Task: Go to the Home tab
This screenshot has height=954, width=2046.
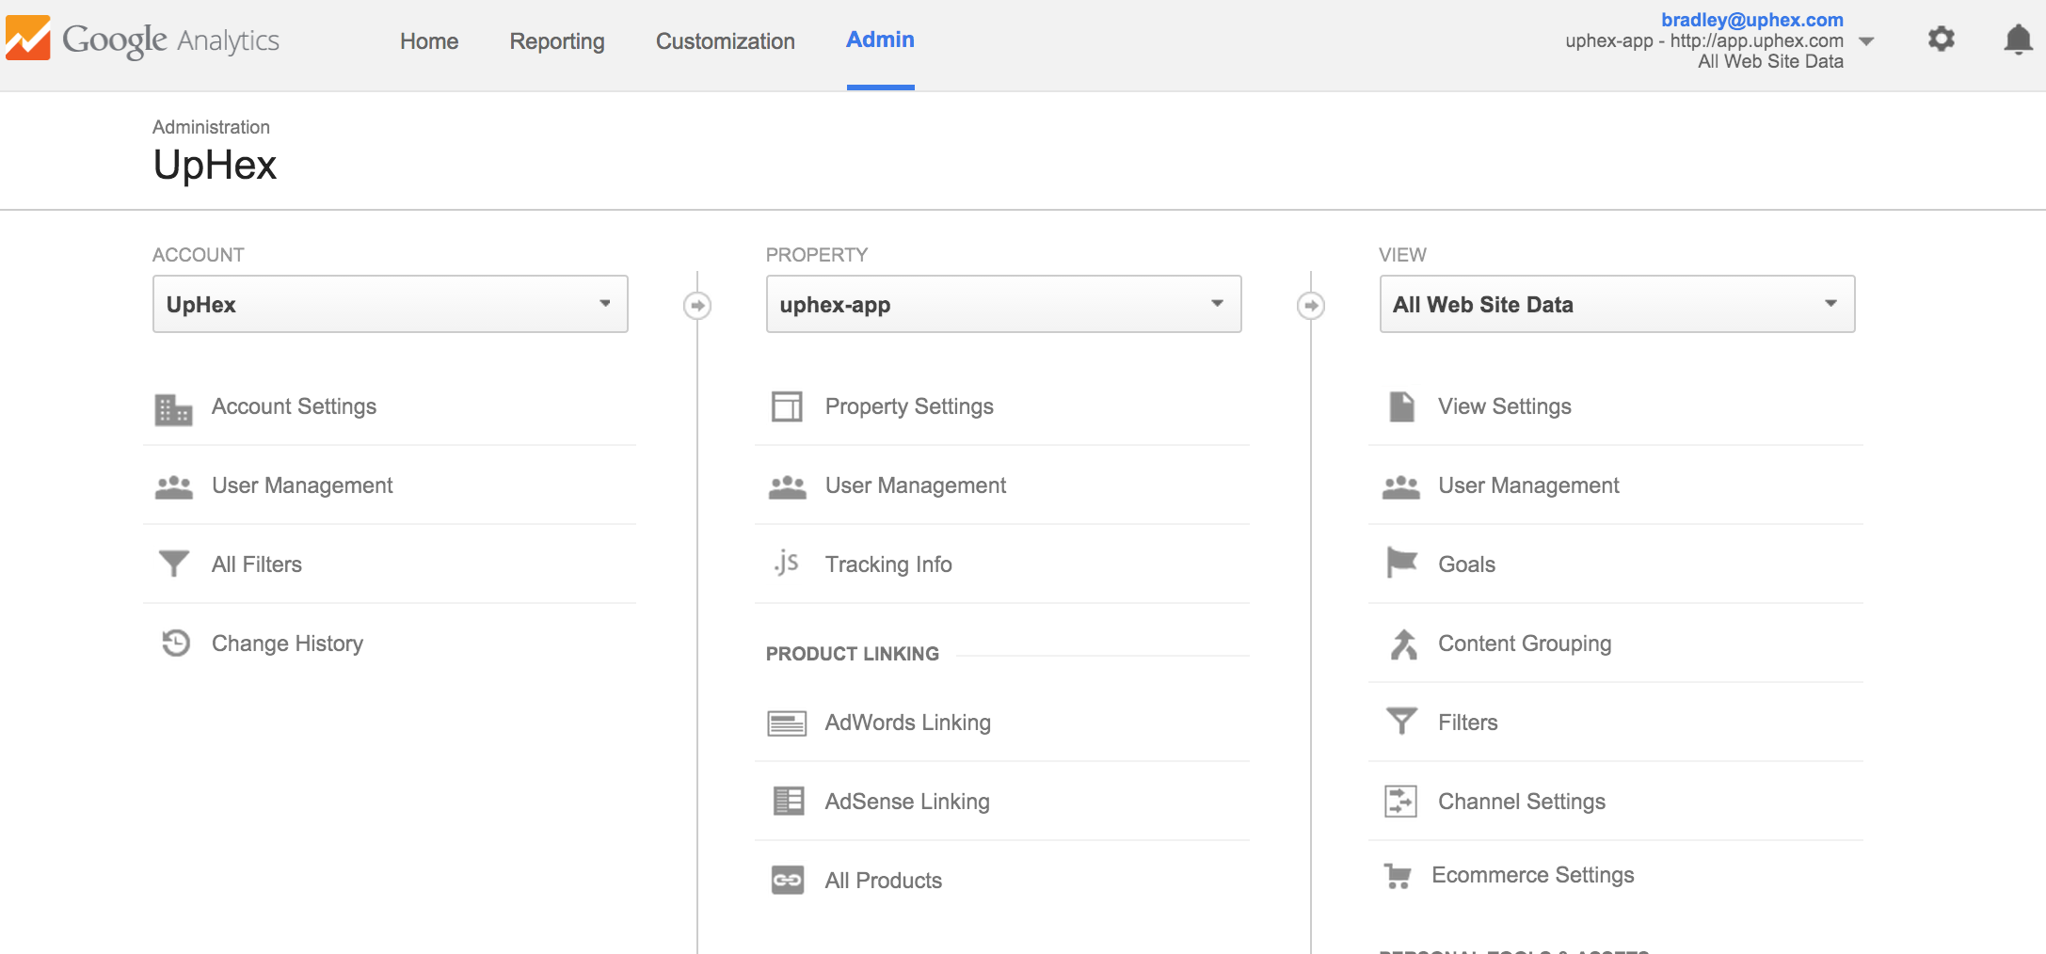Action: (x=429, y=41)
